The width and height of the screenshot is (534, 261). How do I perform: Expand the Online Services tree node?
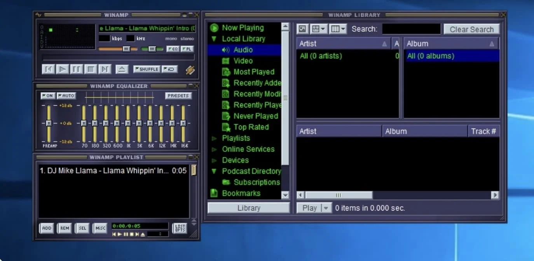(x=214, y=149)
